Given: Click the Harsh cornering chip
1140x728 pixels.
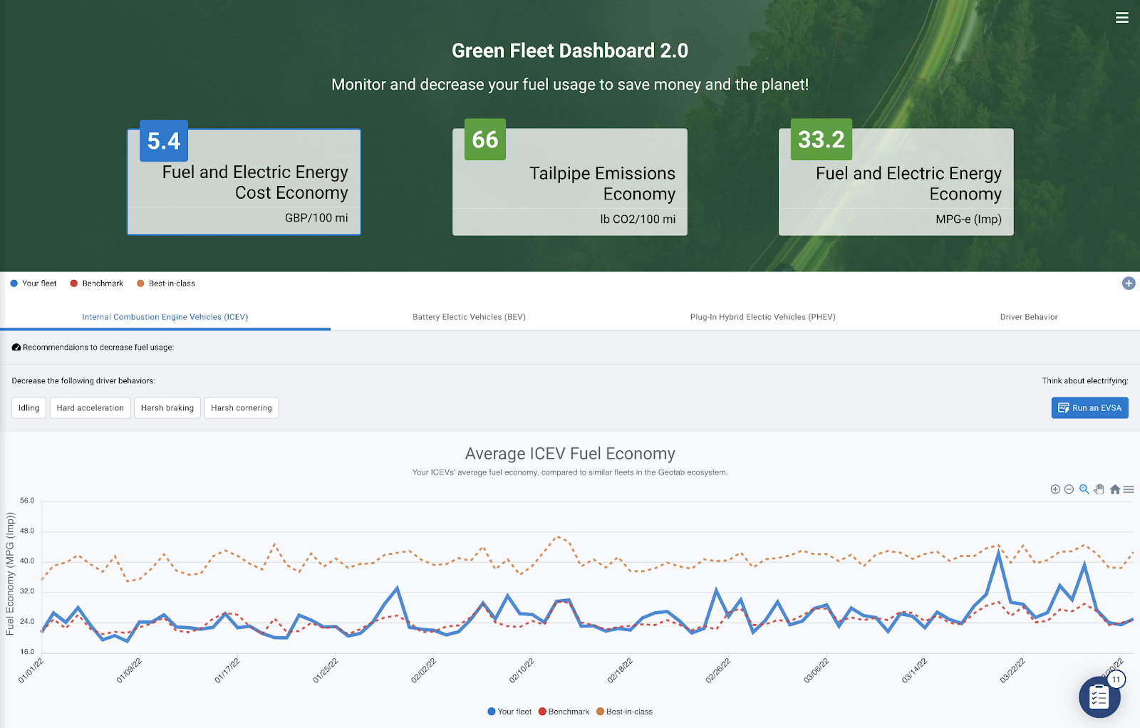Looking at the screenshot, I should click(x=242, y=407).
